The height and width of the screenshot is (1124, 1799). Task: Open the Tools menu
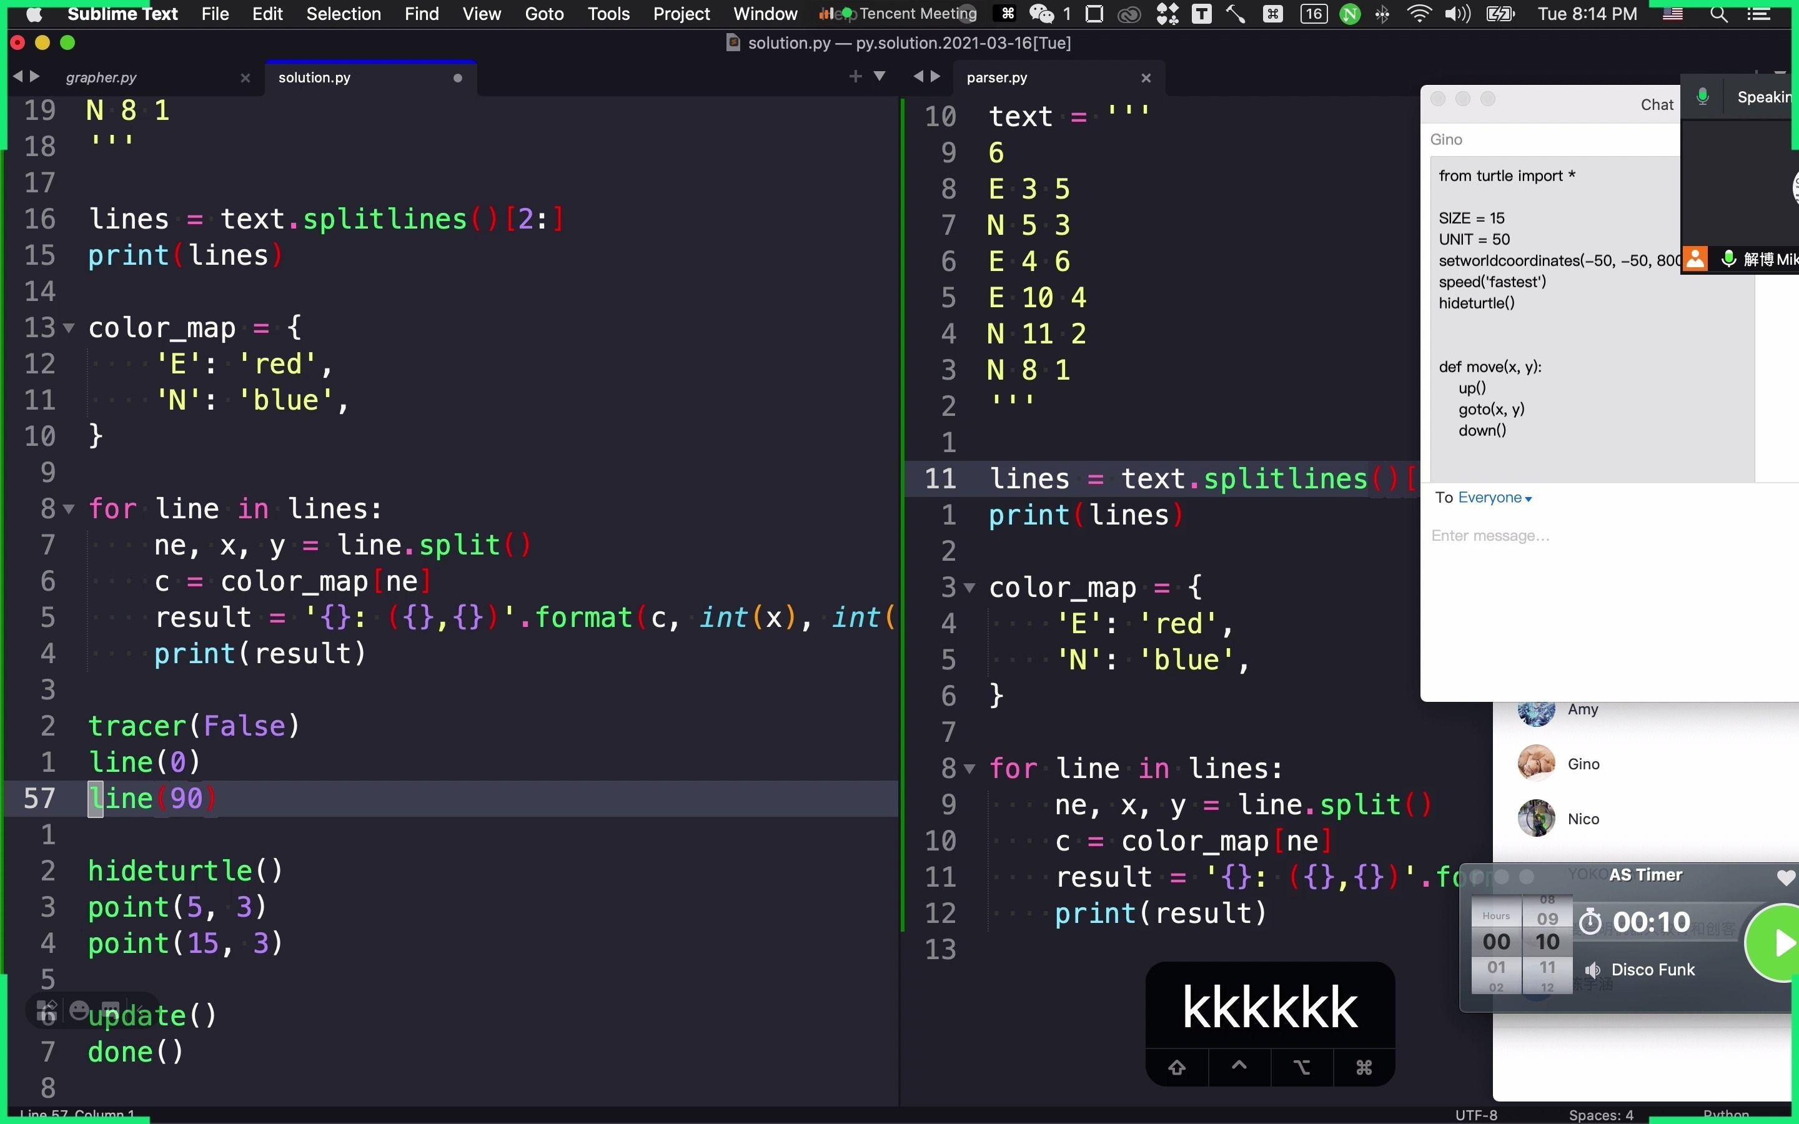pos(608,14)
